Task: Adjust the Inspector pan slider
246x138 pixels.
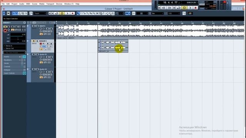Action: click(x=18, y=38)
